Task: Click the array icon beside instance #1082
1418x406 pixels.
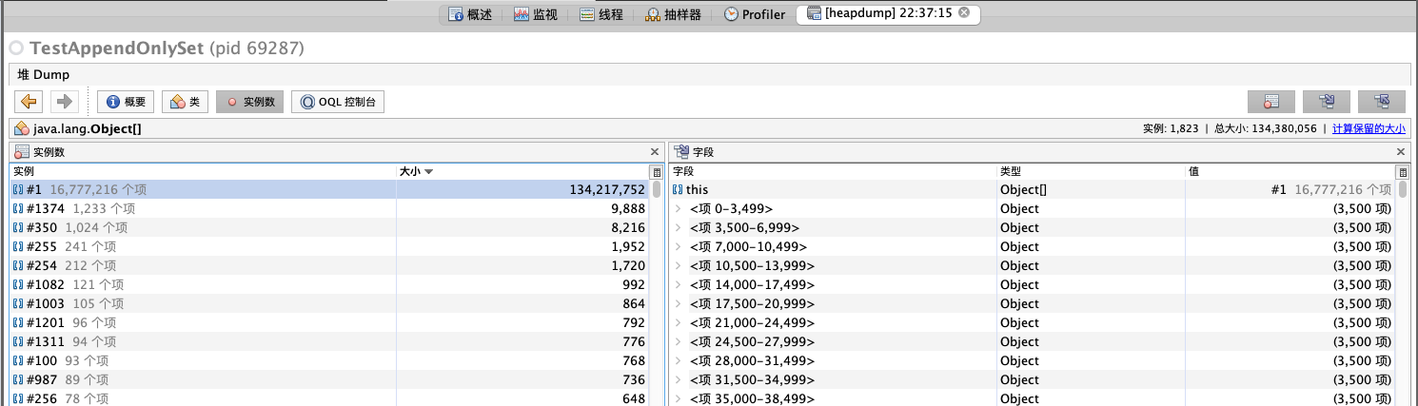Action: (x=18, y=284)
